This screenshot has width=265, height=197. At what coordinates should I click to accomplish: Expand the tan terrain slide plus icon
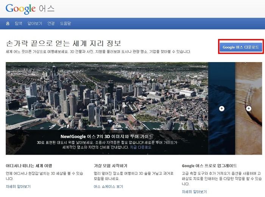tap(248, 108)
